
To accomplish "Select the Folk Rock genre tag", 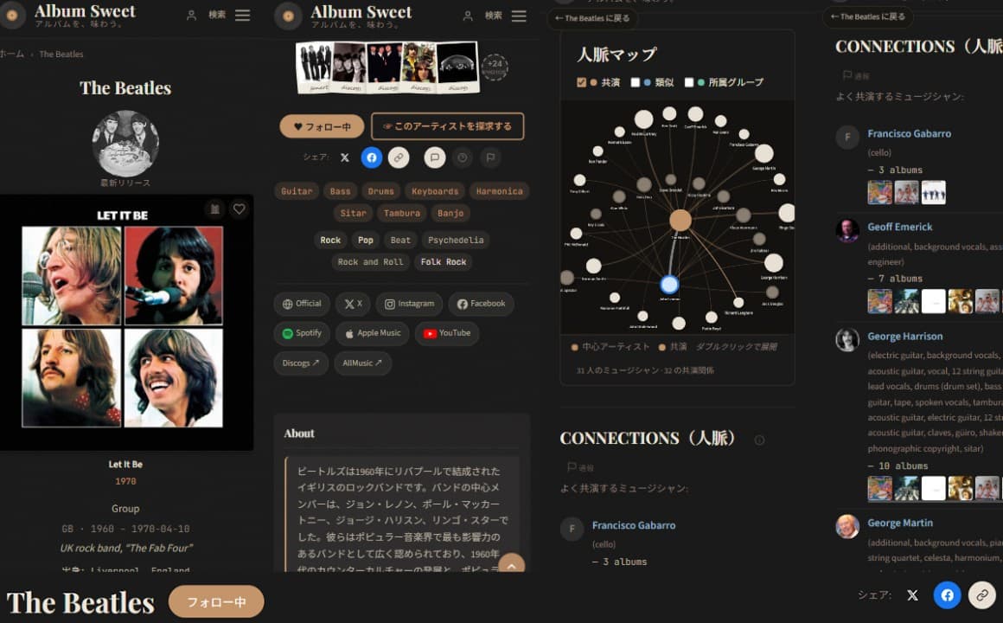I will [444, 262].
